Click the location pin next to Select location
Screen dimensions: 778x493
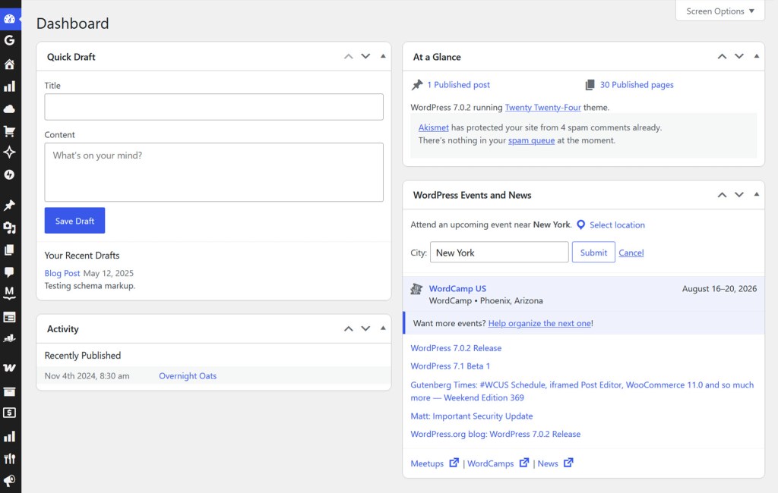[x=581, y=225]
